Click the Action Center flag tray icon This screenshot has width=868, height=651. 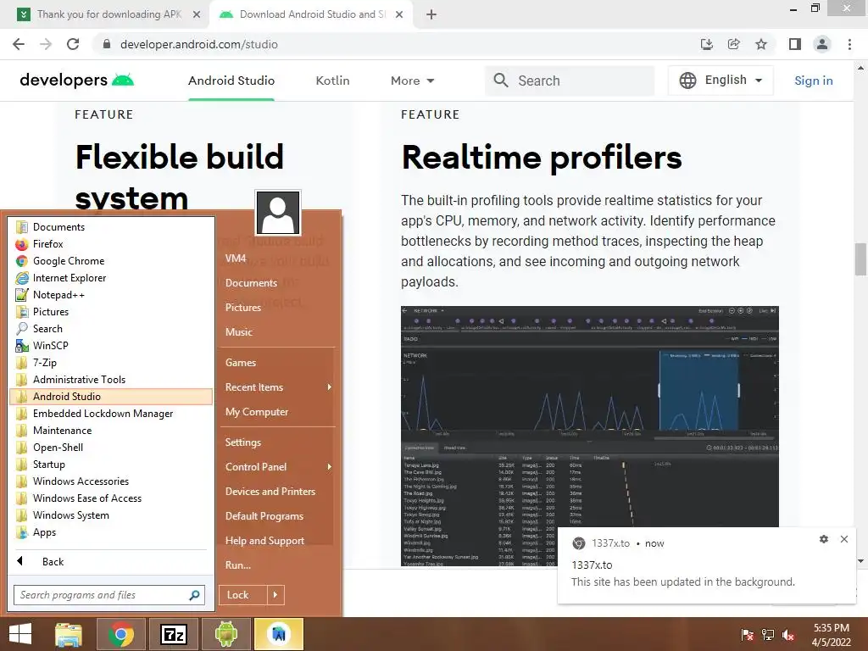click(748, 635)
